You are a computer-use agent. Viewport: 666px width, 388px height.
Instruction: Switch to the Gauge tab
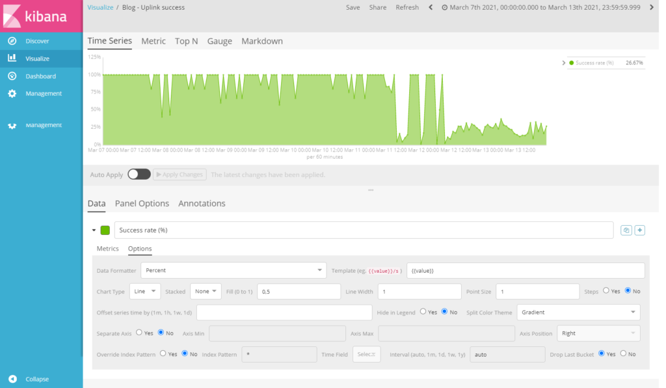point(220,41)
